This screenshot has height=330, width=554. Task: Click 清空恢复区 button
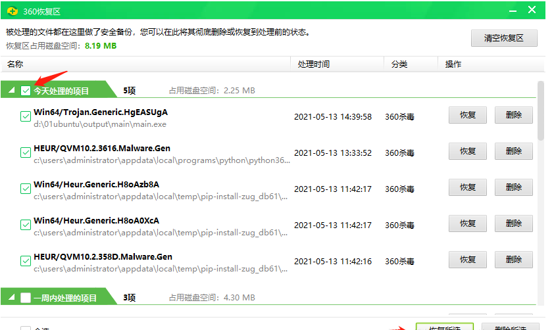[x=504, y=38]
